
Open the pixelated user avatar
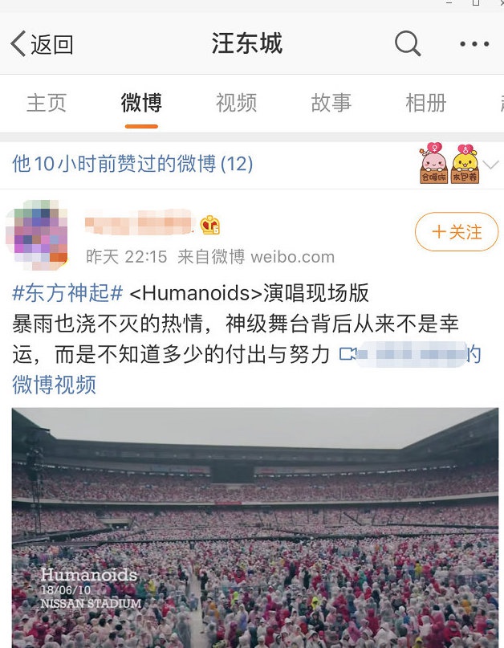point(37,234)
